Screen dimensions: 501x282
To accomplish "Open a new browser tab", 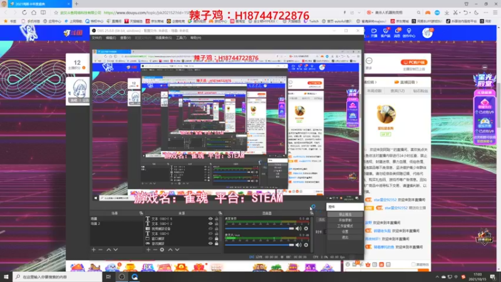I will tap(76, 4).
